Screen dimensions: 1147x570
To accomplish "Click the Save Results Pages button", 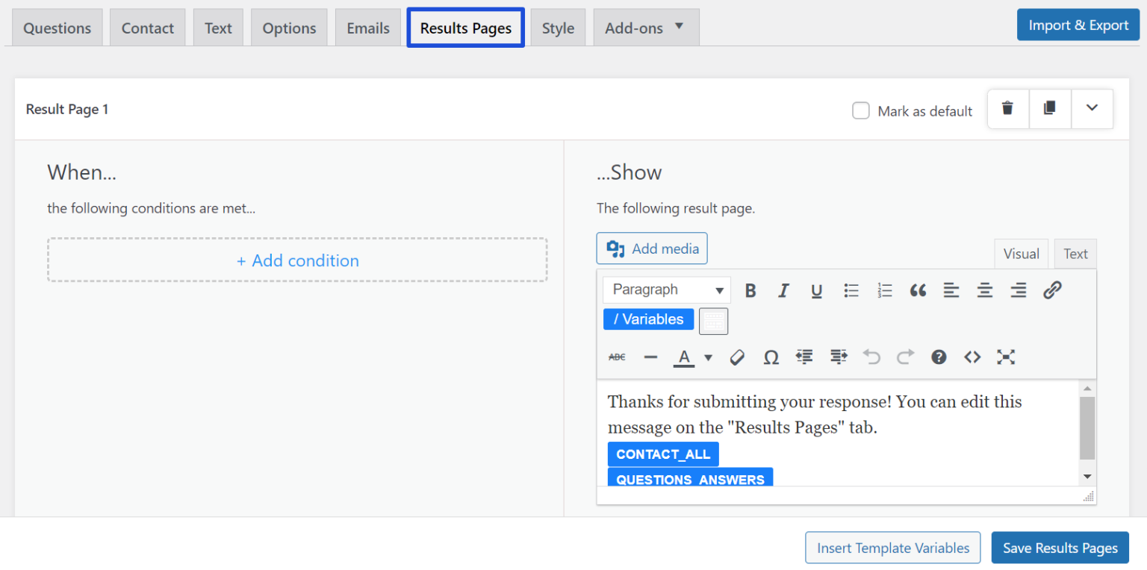I will coord(1060,548).
